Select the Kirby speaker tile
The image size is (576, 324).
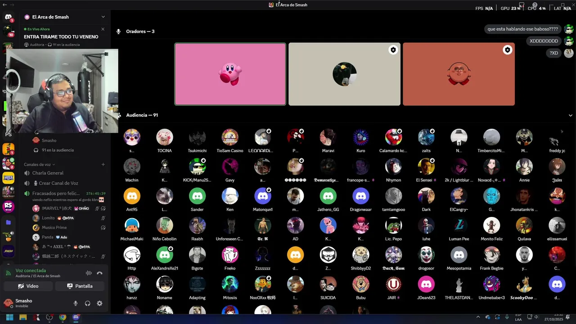pyautogui.click(x=230, y=74)
